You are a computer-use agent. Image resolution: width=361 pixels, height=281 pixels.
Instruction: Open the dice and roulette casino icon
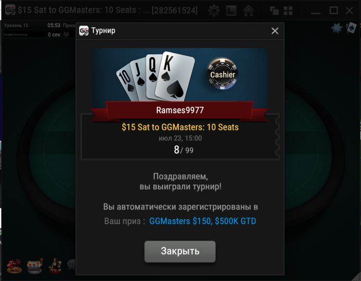[14, 266]
